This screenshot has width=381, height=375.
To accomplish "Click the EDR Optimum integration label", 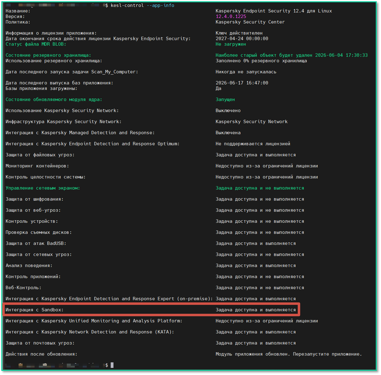I will [93, 144].
